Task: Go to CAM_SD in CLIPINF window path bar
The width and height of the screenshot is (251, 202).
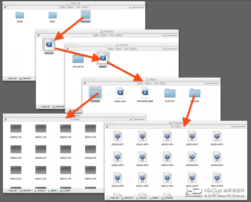Action: pos(11,191)
